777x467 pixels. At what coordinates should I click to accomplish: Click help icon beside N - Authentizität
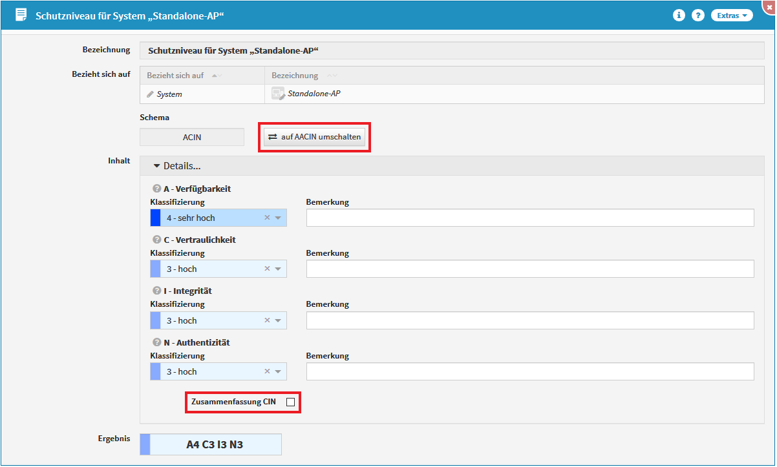coord(156,342)
